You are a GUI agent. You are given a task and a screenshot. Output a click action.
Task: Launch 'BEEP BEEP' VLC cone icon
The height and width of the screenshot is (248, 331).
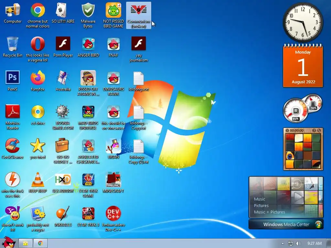click(x=37, y=183)
